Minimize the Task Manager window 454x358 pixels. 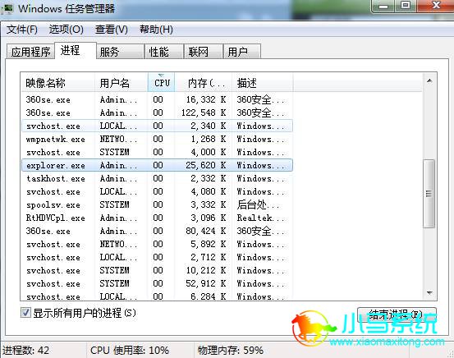(x=383, y=6)
